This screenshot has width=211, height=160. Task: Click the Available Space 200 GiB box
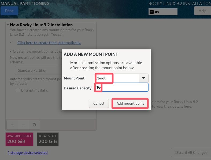coord(19,139)
